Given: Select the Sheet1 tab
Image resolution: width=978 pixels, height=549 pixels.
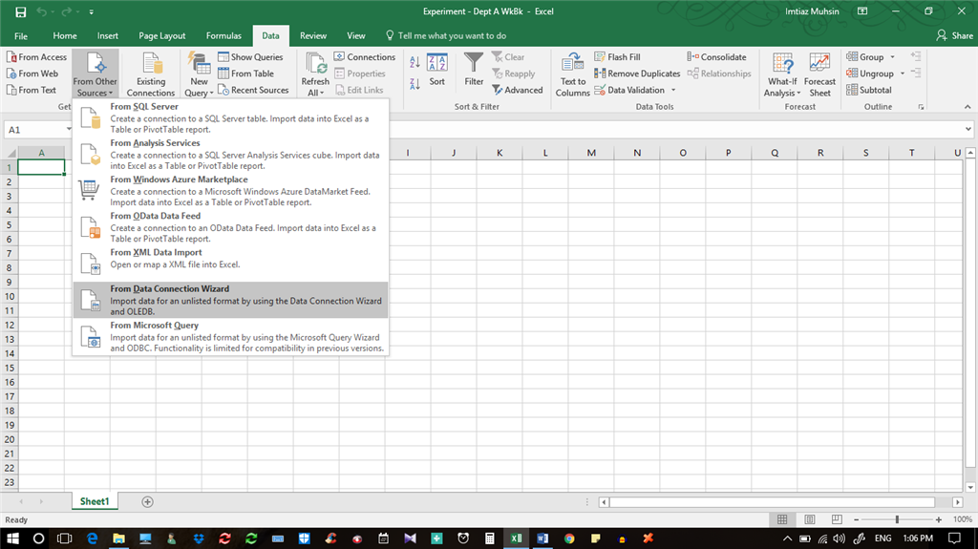Looking at the screenshot, I should 95,501.
